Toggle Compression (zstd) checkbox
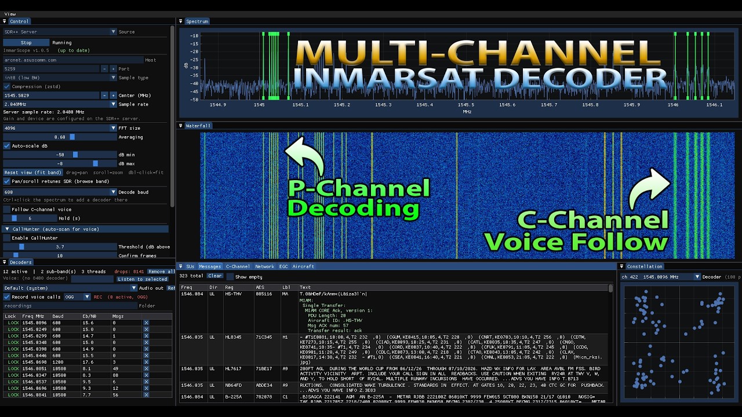This screenshot has width=742, height=417. [x=7, y=86]
